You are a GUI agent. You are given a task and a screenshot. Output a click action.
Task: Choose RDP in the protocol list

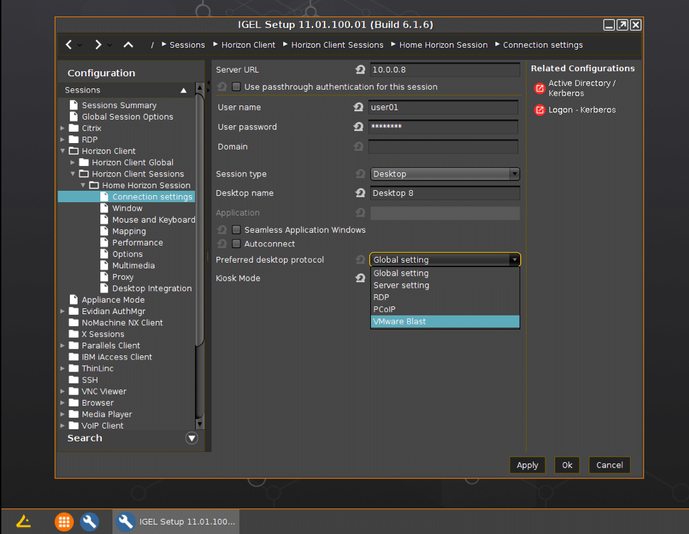click(x=445, y=297)
